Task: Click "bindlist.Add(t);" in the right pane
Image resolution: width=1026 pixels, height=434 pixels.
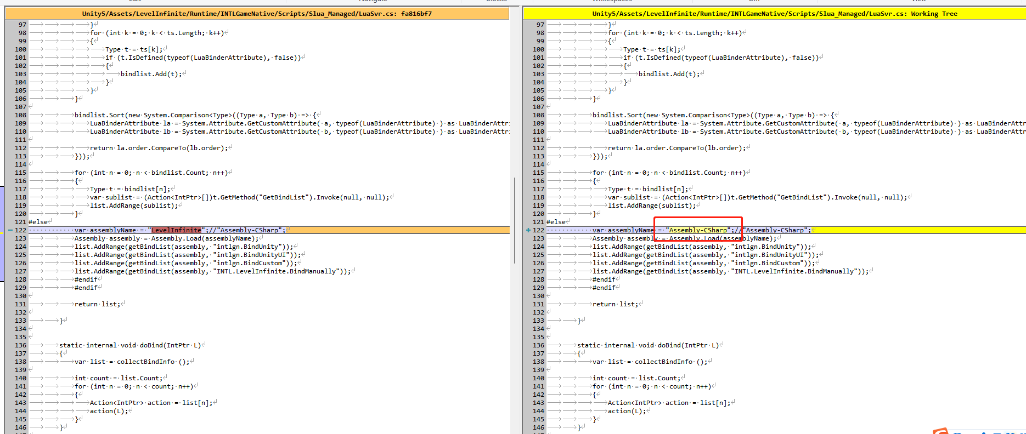Action: (x=669, y=74)
